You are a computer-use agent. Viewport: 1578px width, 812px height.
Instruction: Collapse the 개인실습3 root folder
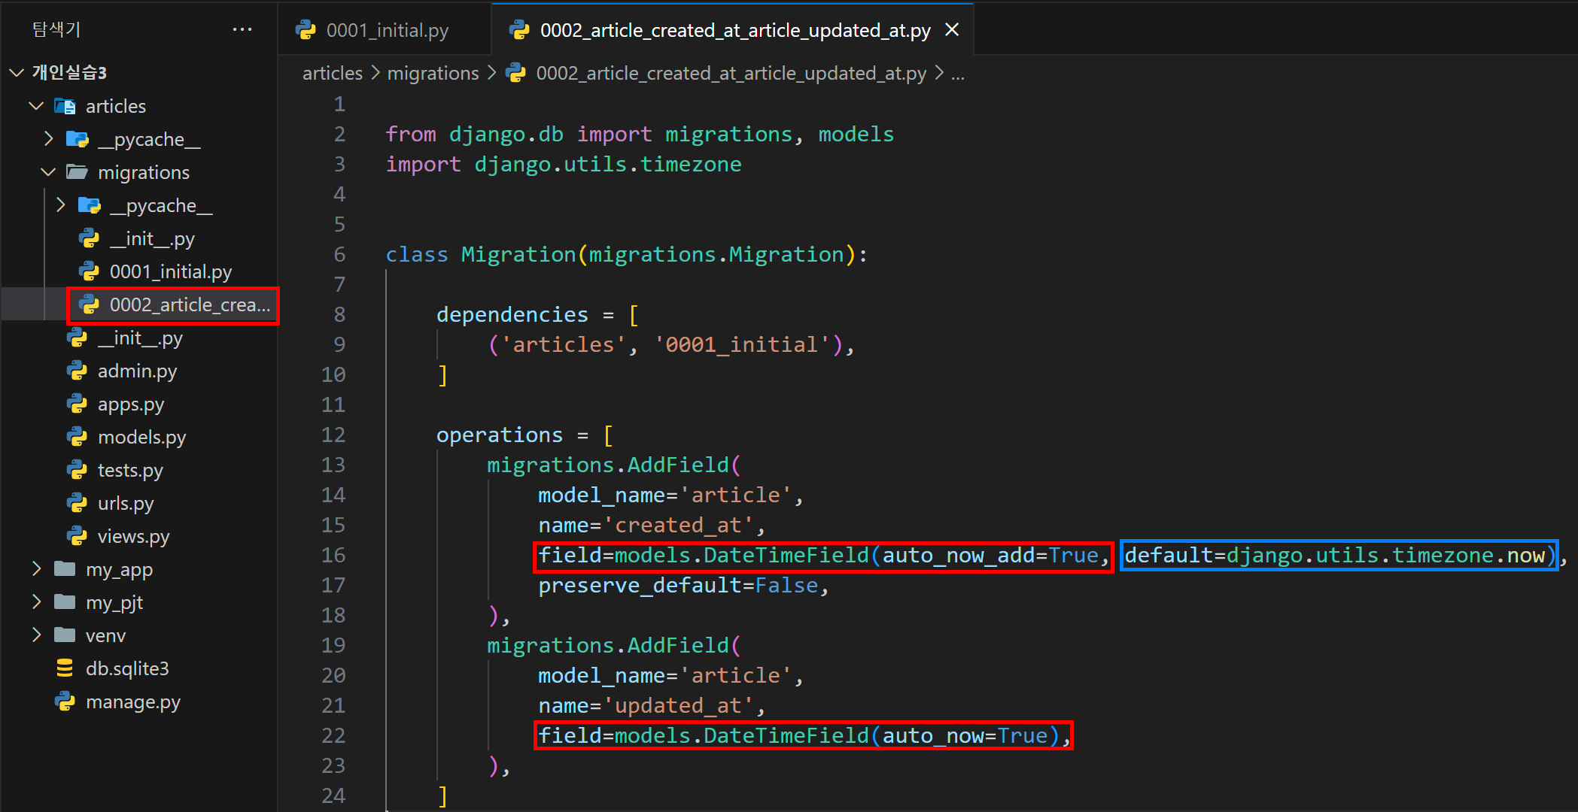17,72
